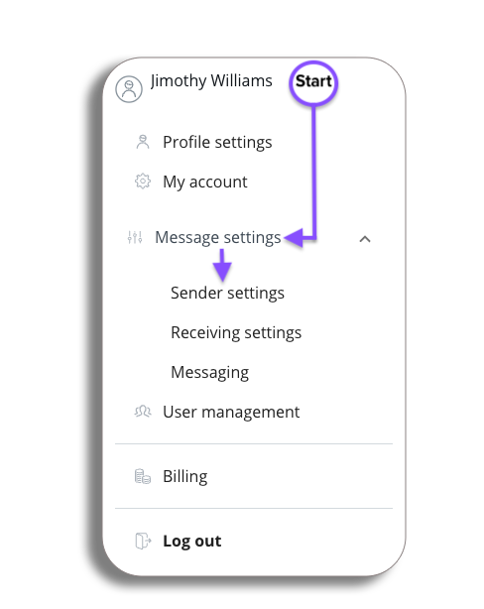Click the gear icon next to My account
484x609 pixels.
143,181
